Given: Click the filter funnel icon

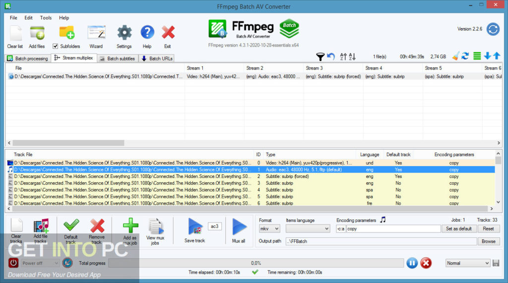Looking at the screenshot, I should (x=320, y=57).
